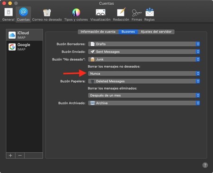
Task: Open Correo no deseado preferences
Action: click(47, 15)
